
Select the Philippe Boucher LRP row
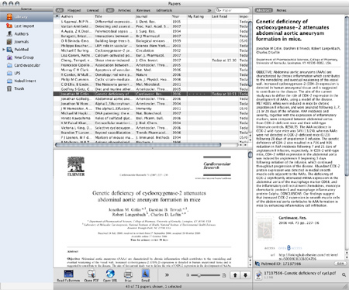pos(150,46)
